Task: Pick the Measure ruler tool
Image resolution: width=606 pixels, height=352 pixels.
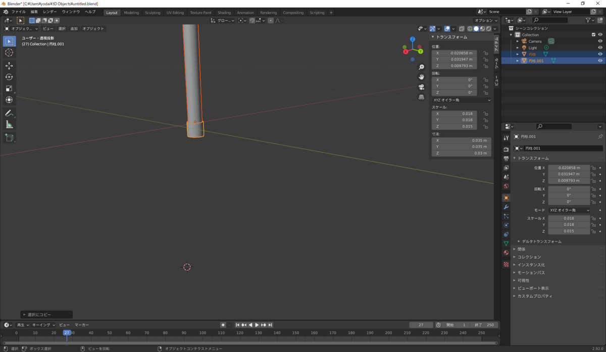Action: [9, 125]
